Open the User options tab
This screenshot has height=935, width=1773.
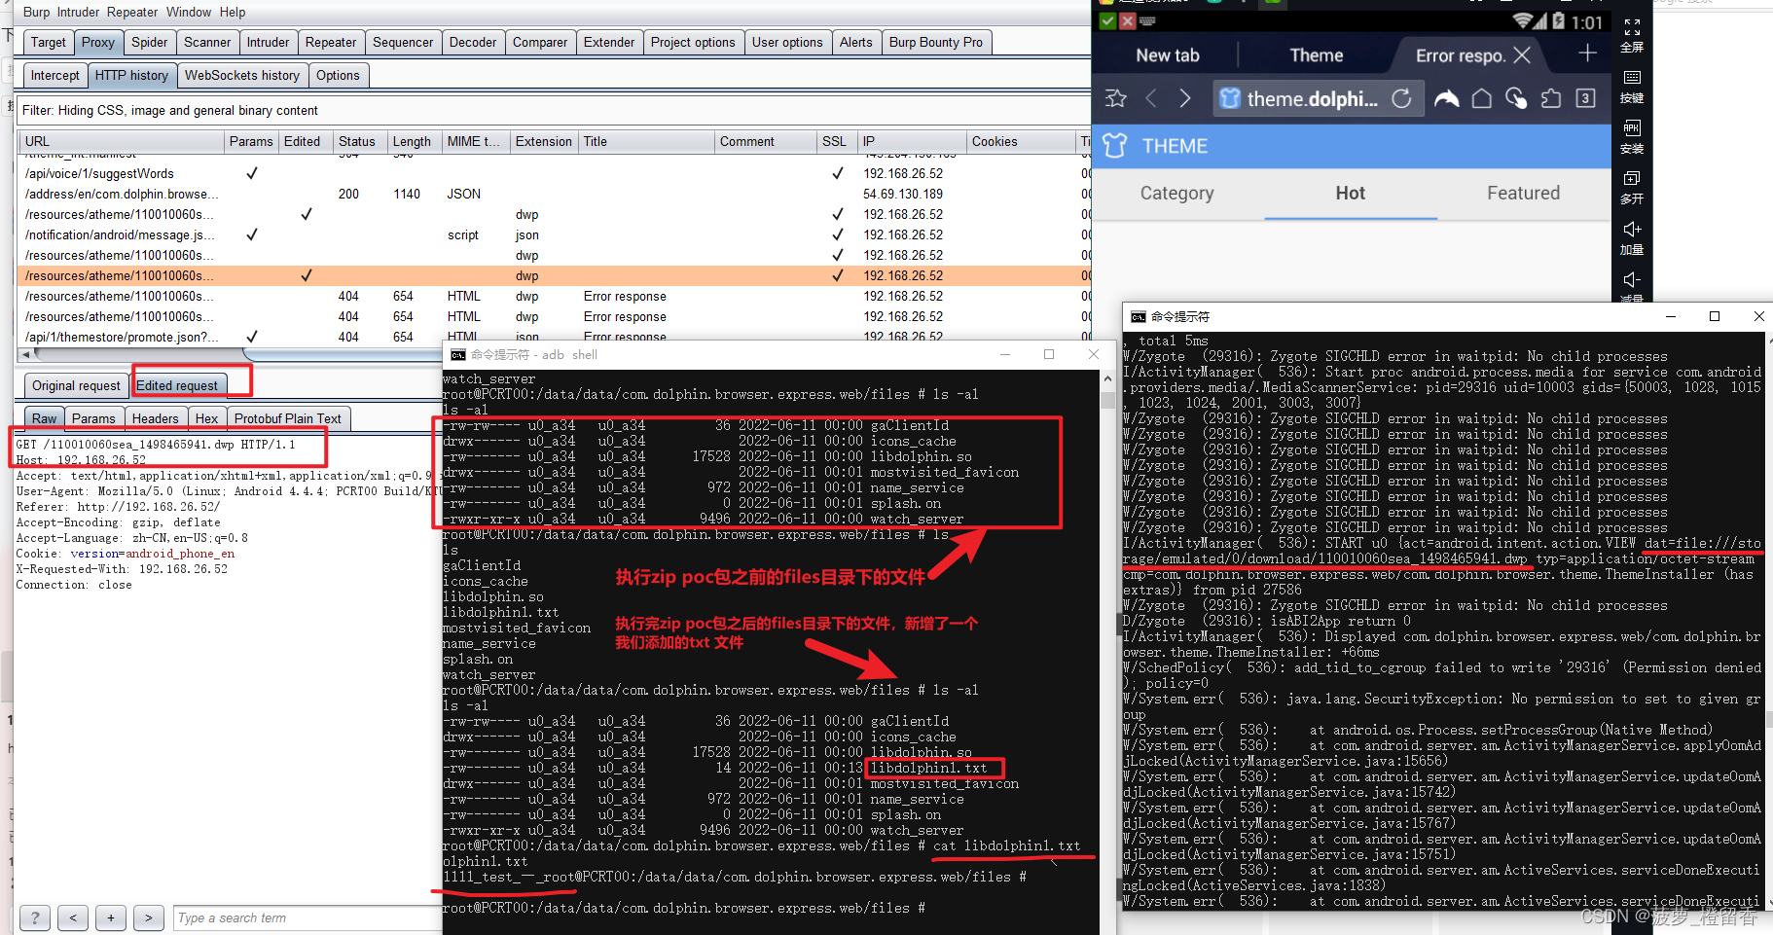click(787, 42)
